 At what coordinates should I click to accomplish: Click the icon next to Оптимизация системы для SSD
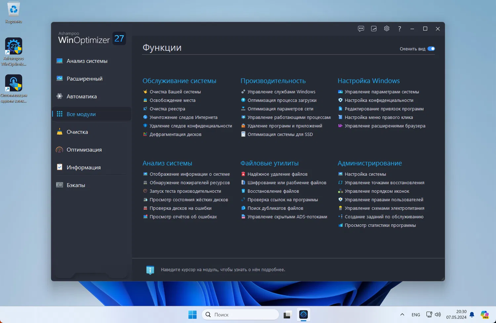(x=243, y=134)
